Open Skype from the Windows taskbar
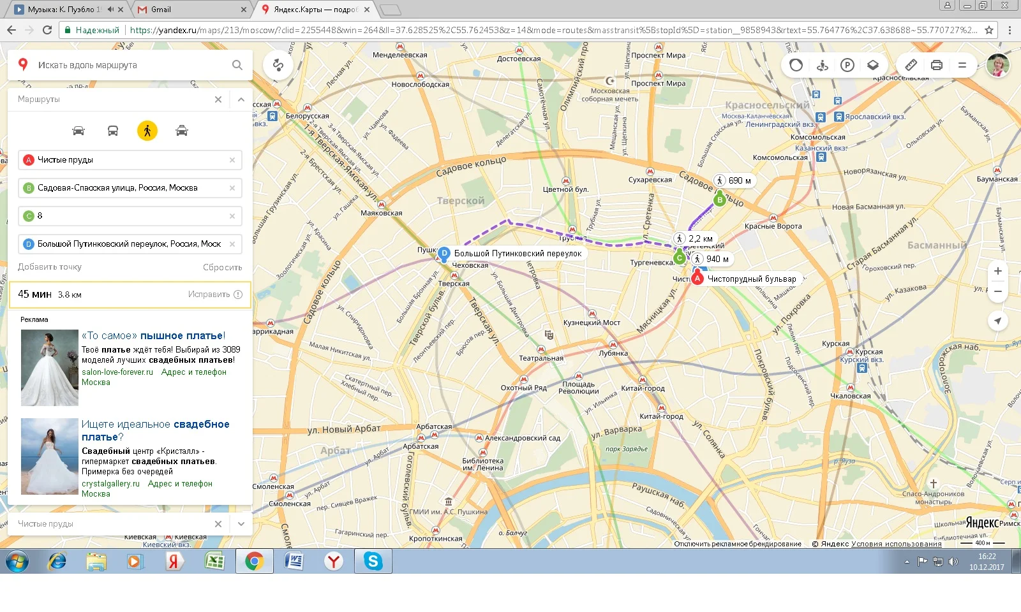Image resolution: width=1021 pixels, height=612 pixels. click(373, 561)
